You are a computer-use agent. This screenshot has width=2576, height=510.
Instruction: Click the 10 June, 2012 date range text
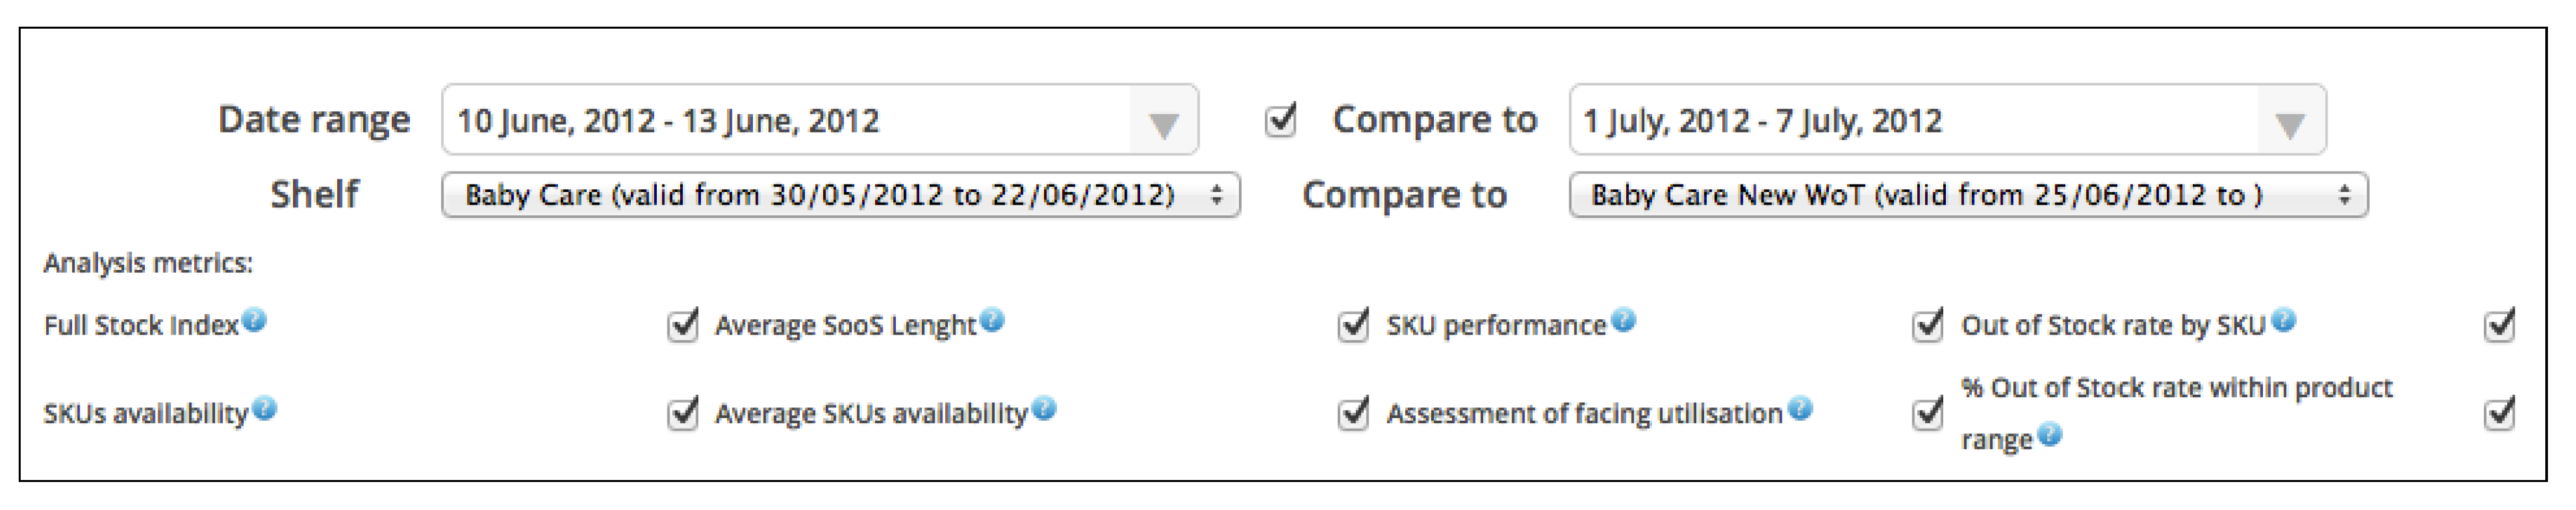point(668,121)
